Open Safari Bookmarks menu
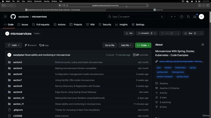The width and height of the screenshot is (211, 118). 38,1
